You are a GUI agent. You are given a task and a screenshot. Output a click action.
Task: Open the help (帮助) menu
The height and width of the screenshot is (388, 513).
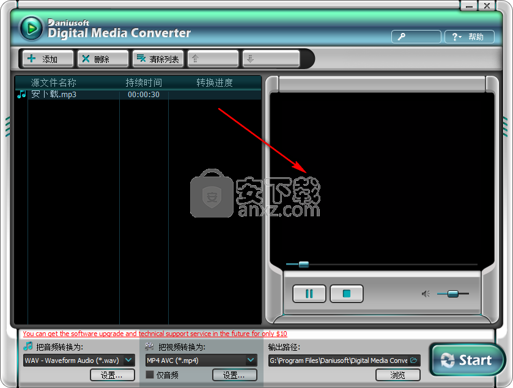pos(469,37)
